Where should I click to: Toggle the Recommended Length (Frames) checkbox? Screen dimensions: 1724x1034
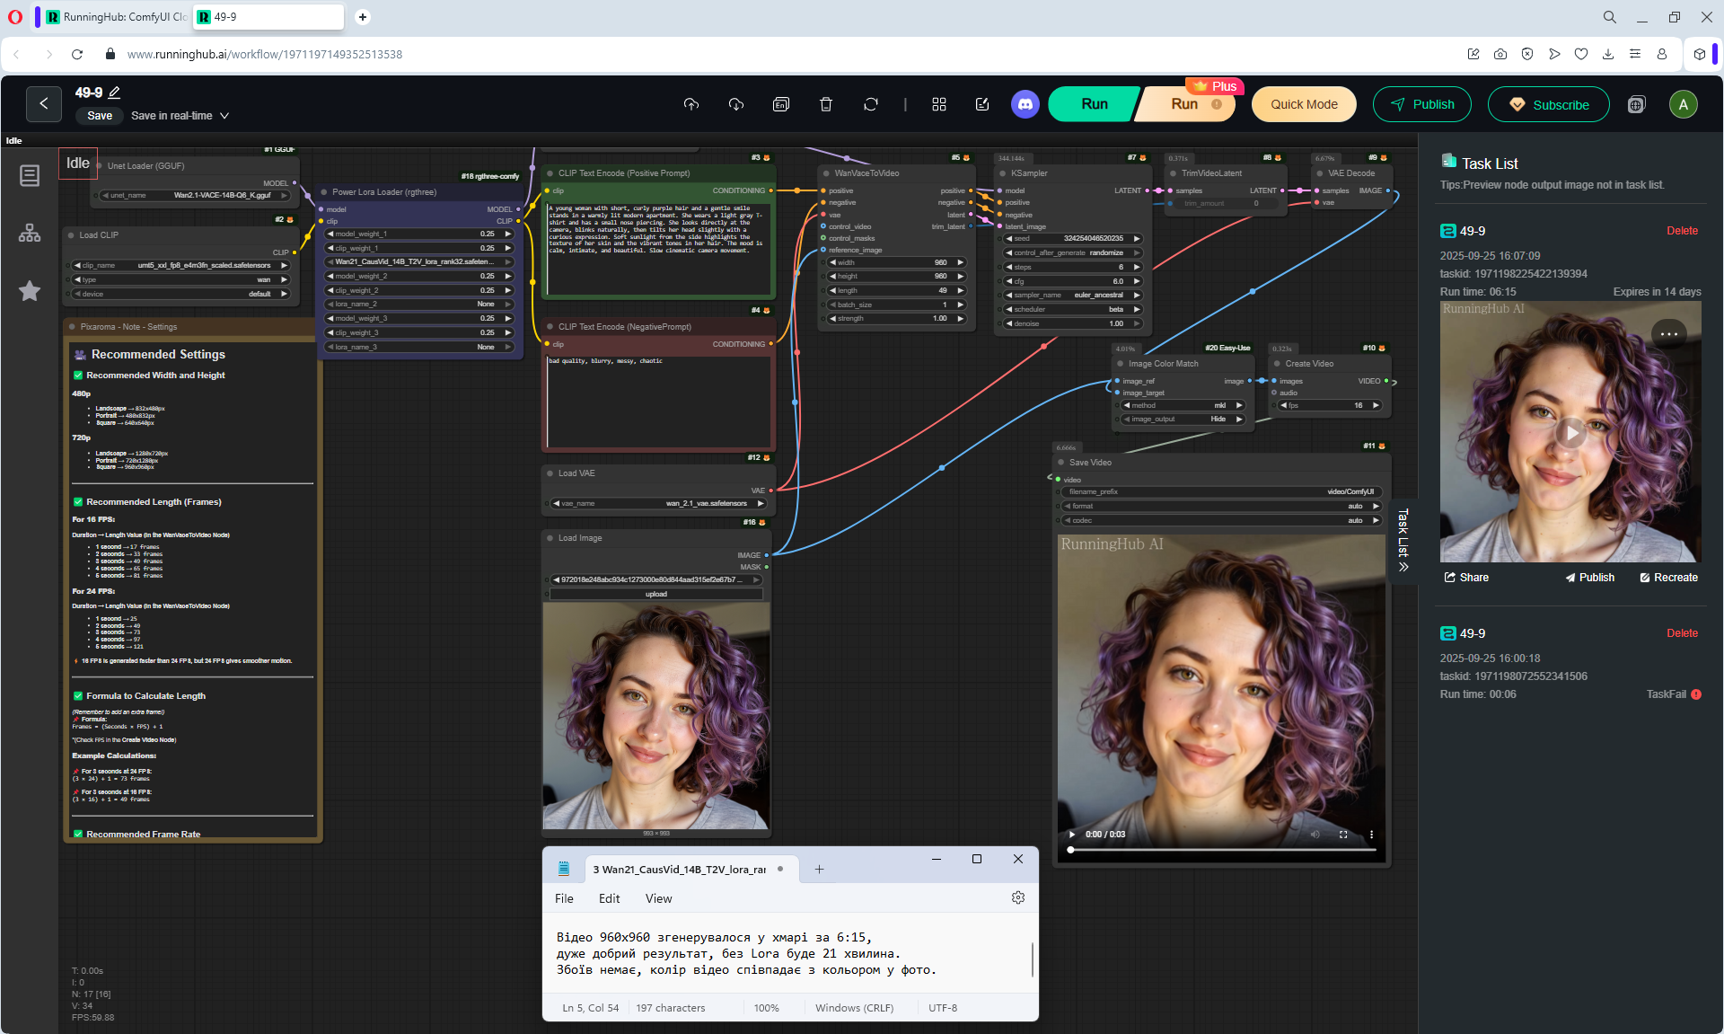(78, 502)
